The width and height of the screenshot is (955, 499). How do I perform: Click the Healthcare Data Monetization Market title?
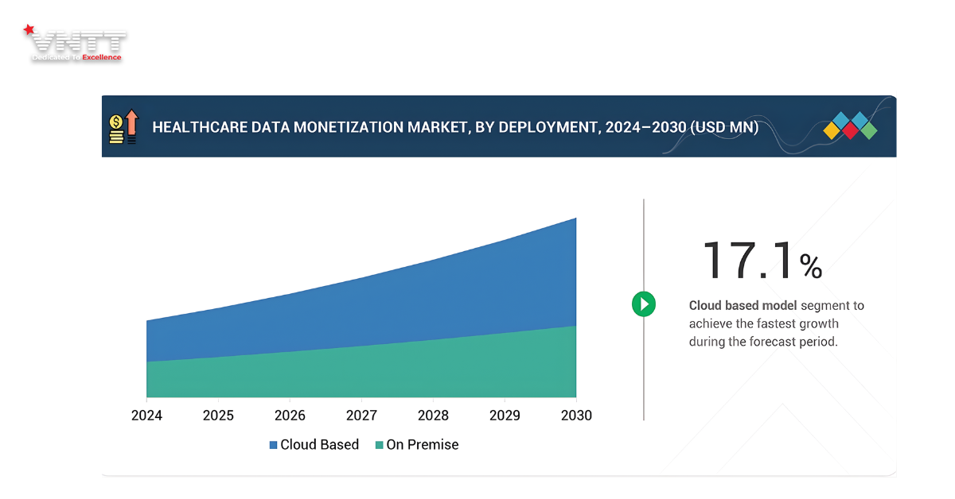click(x=454, y=127)
